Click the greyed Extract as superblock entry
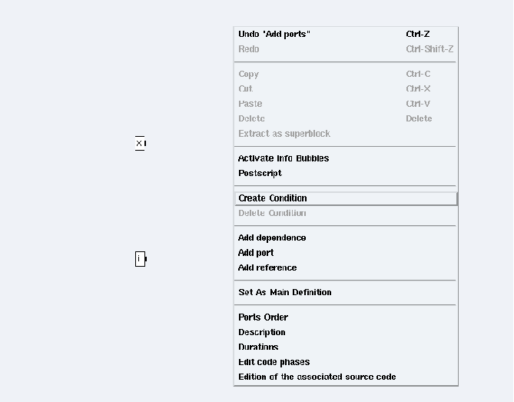 click(346, 134)
